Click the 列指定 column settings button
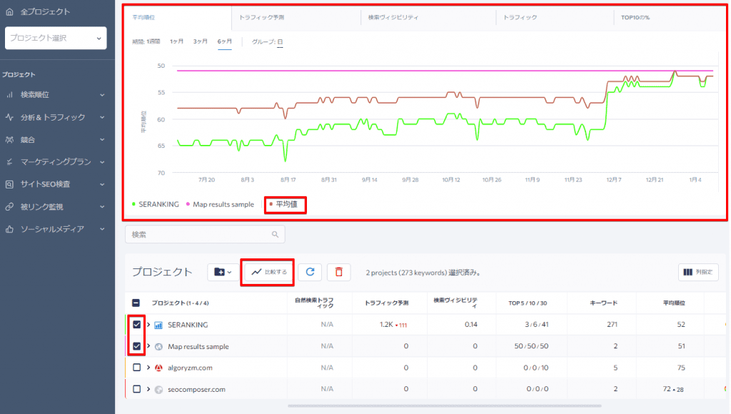 (698, 272)
